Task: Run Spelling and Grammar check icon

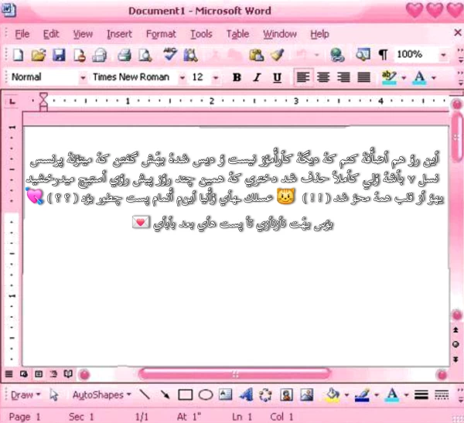Action: [x=170, y=55]
